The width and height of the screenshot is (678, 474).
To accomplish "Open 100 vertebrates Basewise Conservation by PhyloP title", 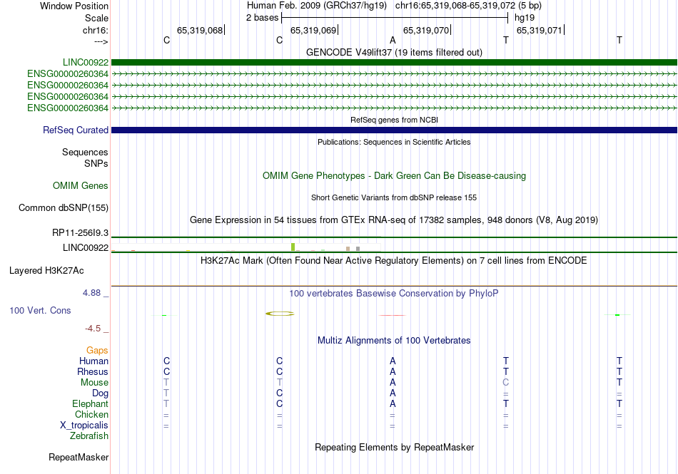I will click(x=394, y=294).
